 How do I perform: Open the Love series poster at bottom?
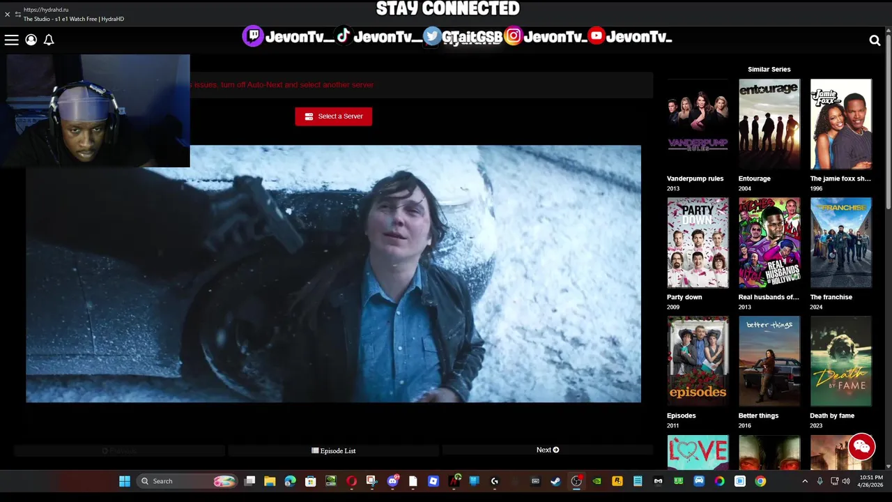[x=698, y=452]
